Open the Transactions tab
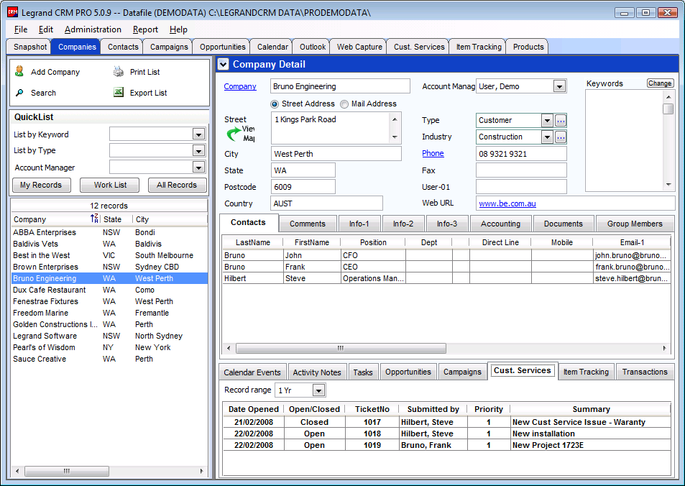This screenshot has height=486, width=685. pos(645,372)
